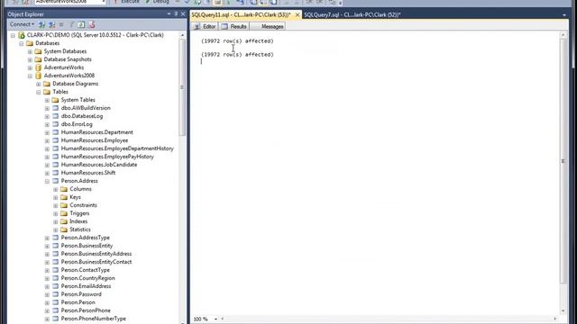Toggle auto-hide pin on Object Explorer
The width and height of the screenshot is (577, 324).
tap(176, 14)
